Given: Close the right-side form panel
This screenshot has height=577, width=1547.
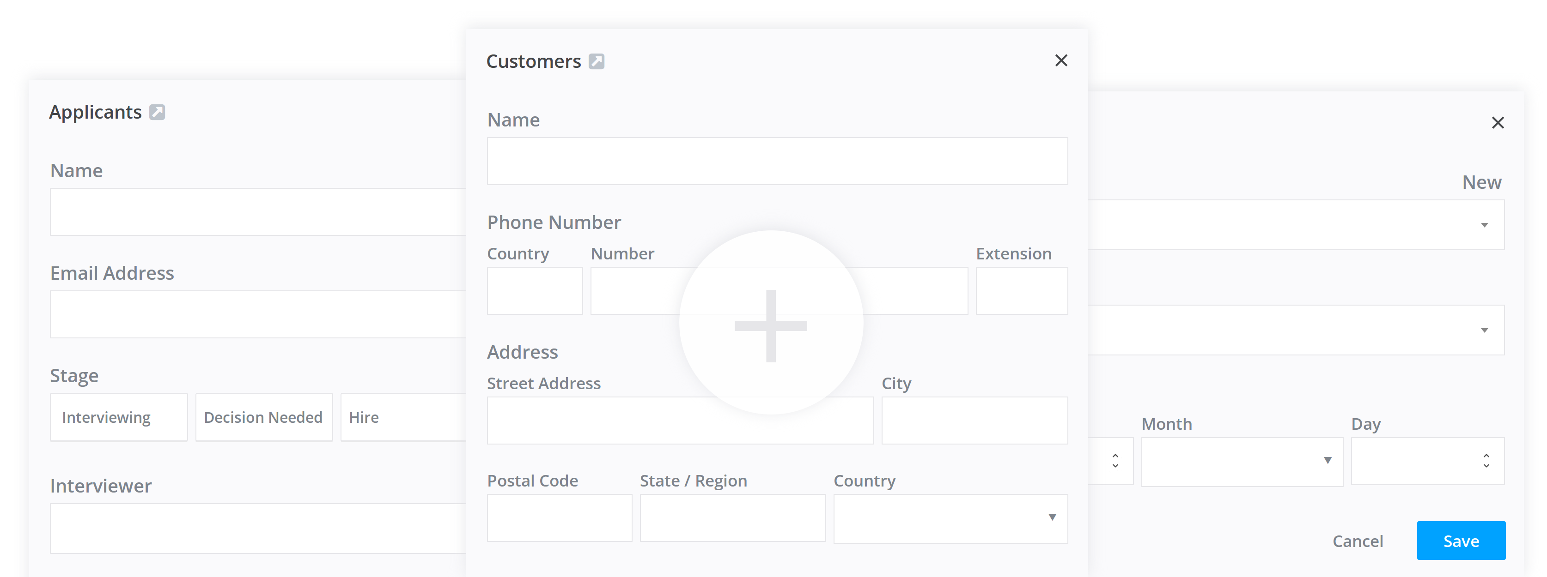Looking at the screenshot, I should pos(1497,123).
